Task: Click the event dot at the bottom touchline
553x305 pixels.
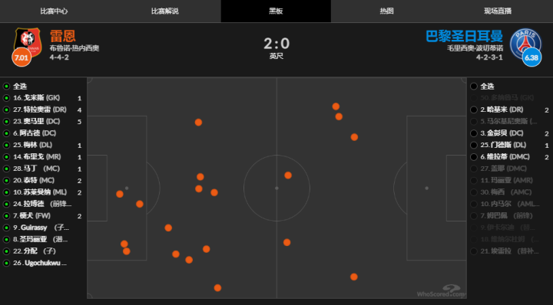Action: coord(217,288)
